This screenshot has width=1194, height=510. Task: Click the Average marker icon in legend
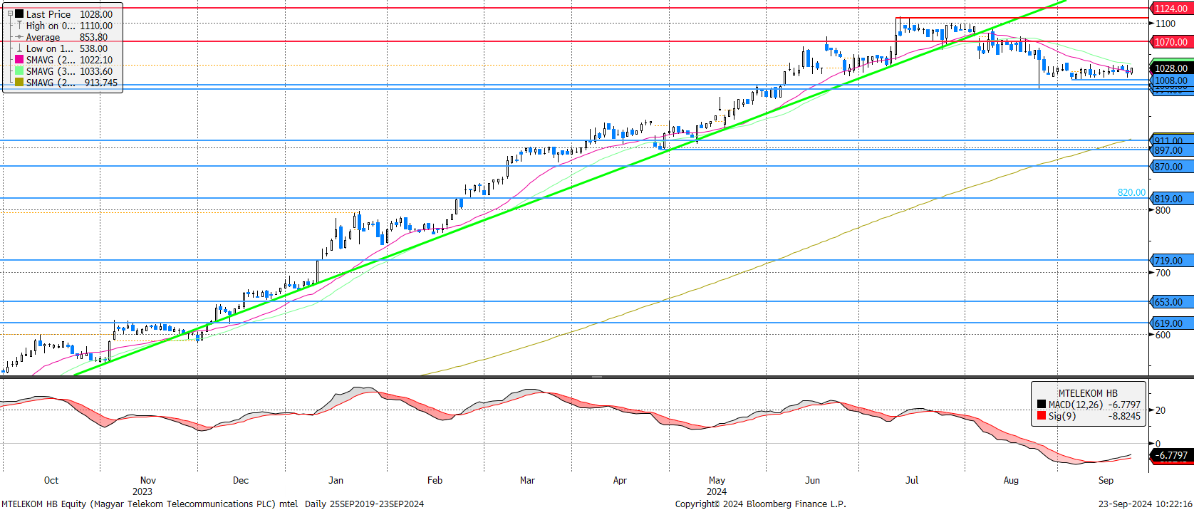point(19,37)
